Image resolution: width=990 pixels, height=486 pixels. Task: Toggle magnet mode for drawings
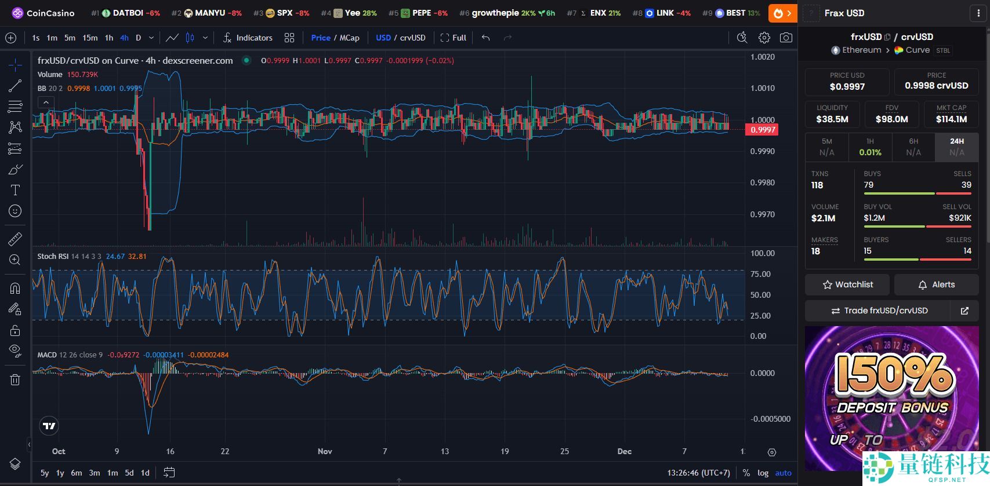pyautogui.click(x=15, y=288)
